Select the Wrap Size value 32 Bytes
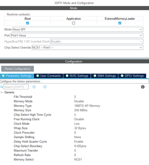The image size is (149, 165). coord(80,128)
